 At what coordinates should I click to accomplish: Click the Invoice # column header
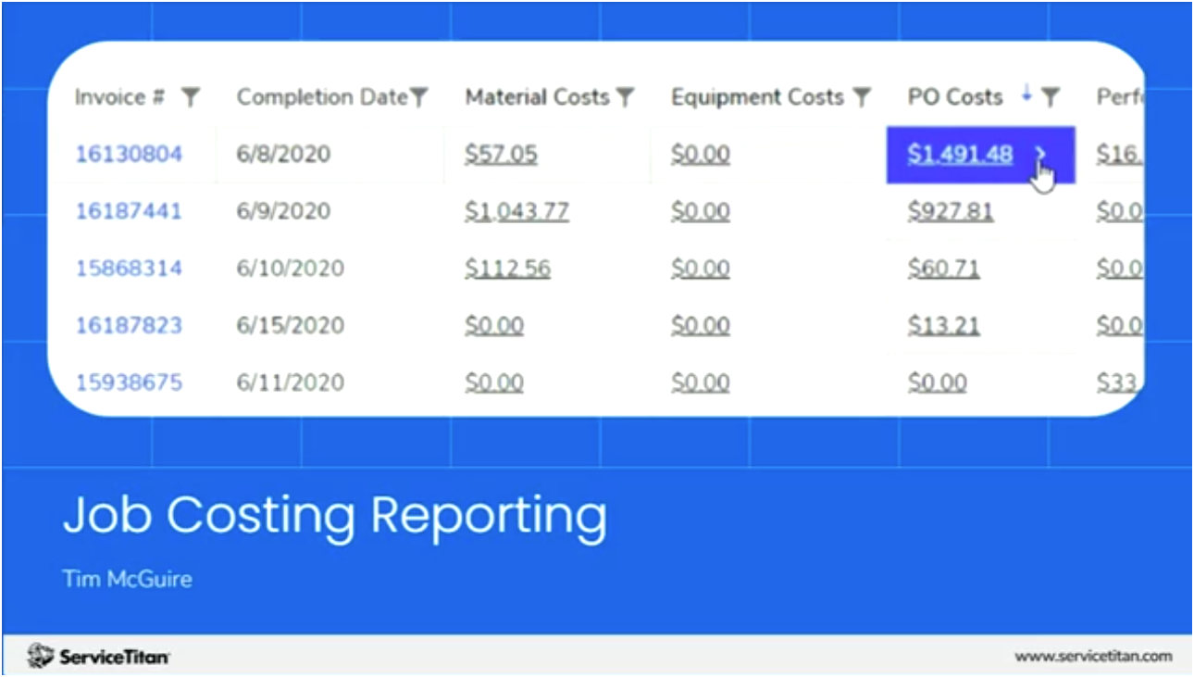point(120,96)
